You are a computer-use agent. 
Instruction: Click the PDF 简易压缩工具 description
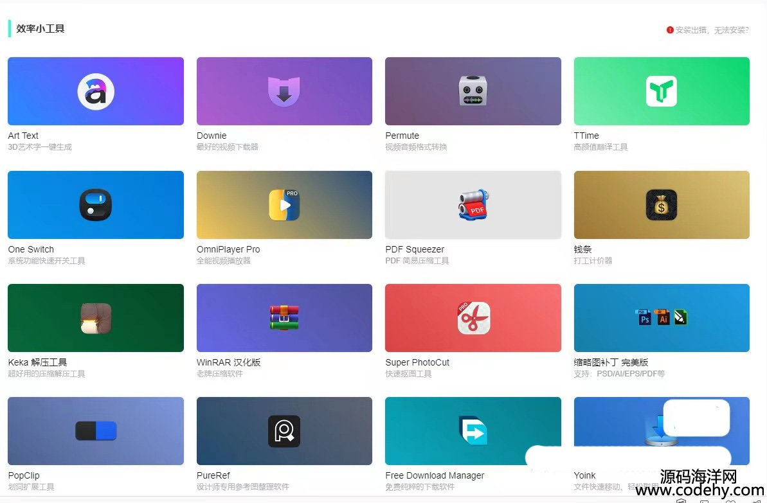[x=417, y=261]
